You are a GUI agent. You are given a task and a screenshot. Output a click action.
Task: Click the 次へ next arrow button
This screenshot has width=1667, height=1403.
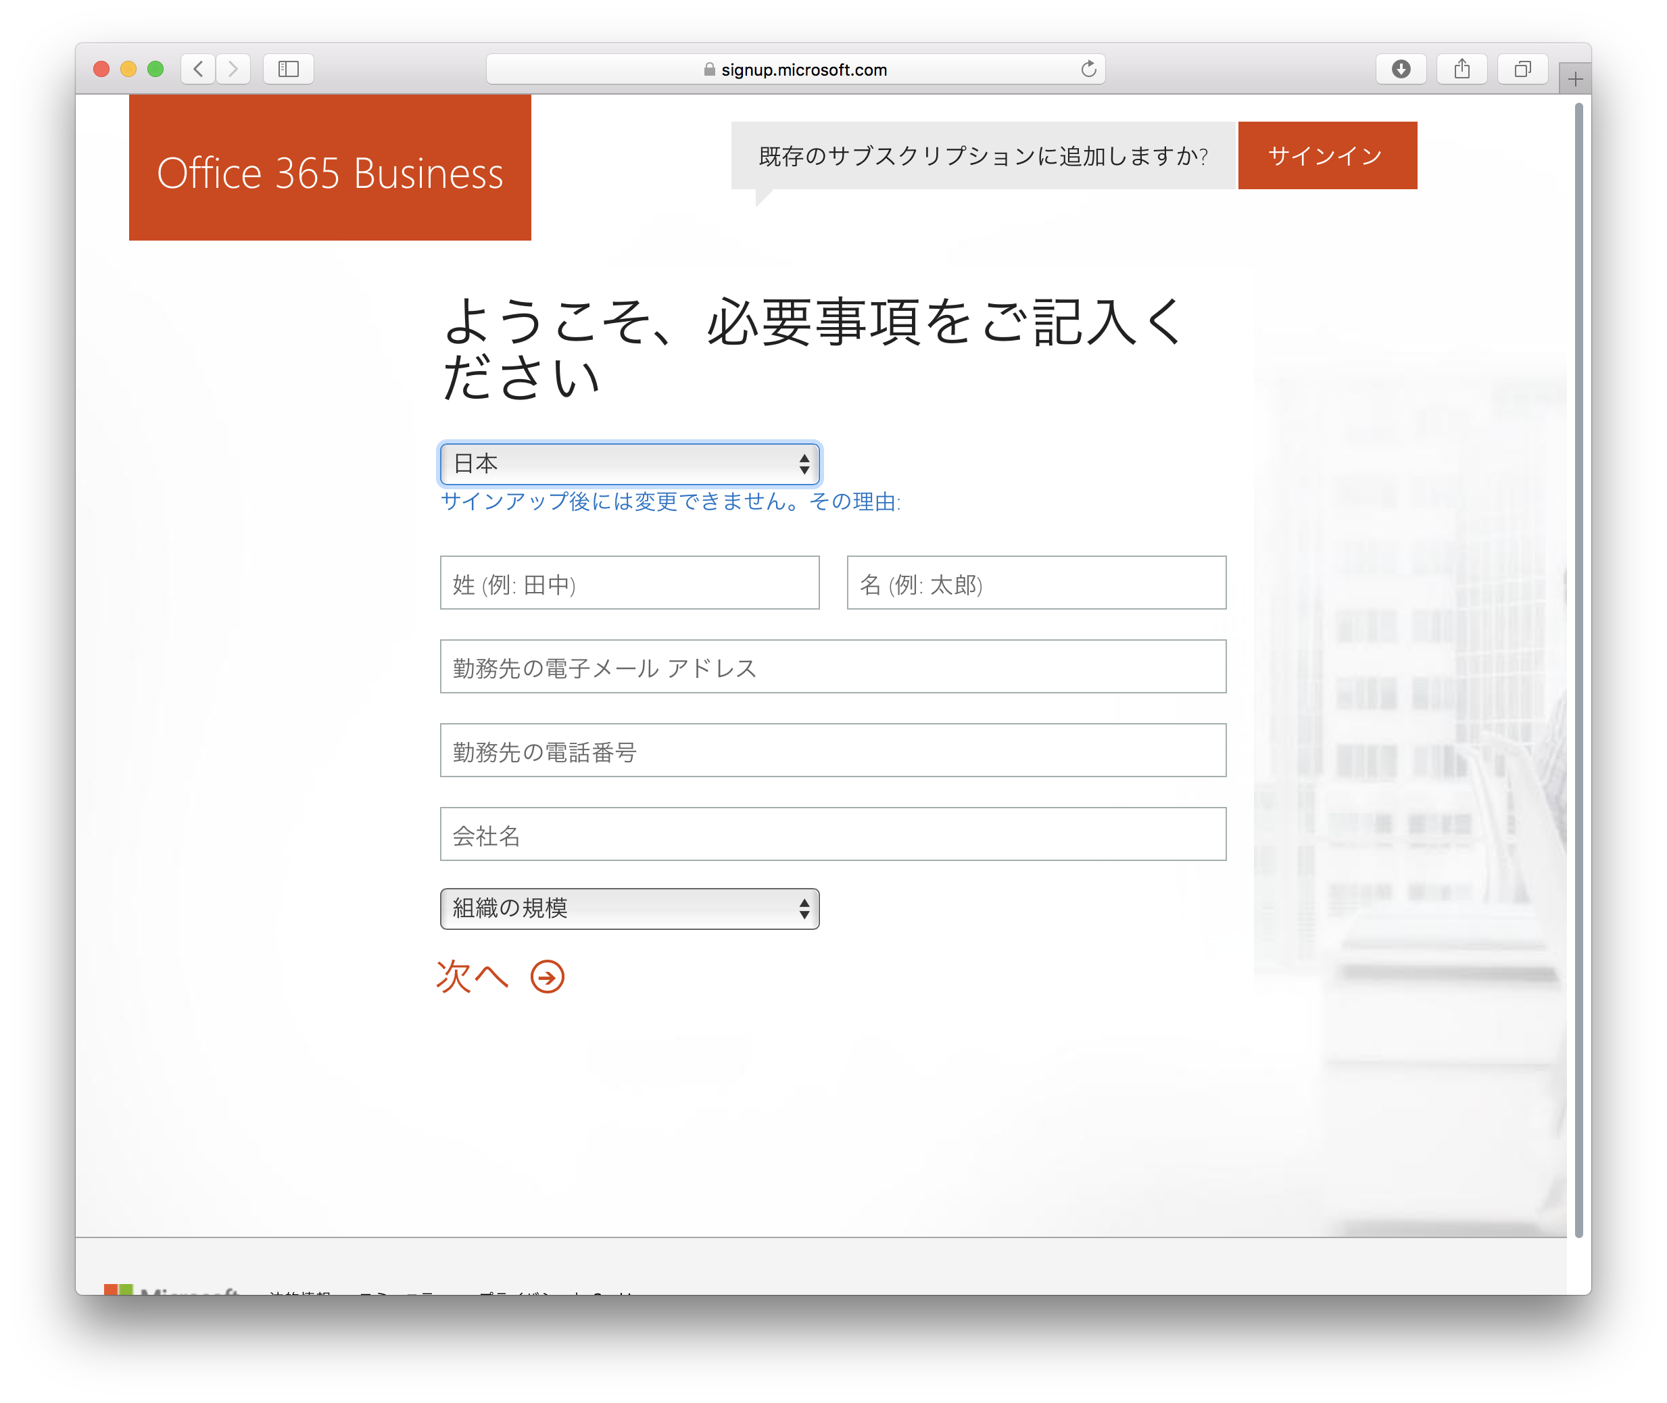tap(549, 977)
